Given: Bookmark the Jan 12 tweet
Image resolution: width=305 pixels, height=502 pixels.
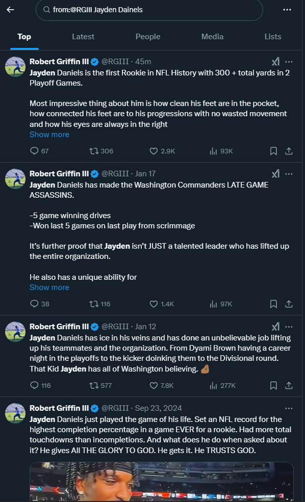Looking at the screenshot, I should tap(273, 385).
